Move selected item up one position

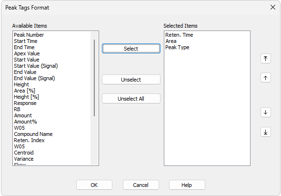266,78
